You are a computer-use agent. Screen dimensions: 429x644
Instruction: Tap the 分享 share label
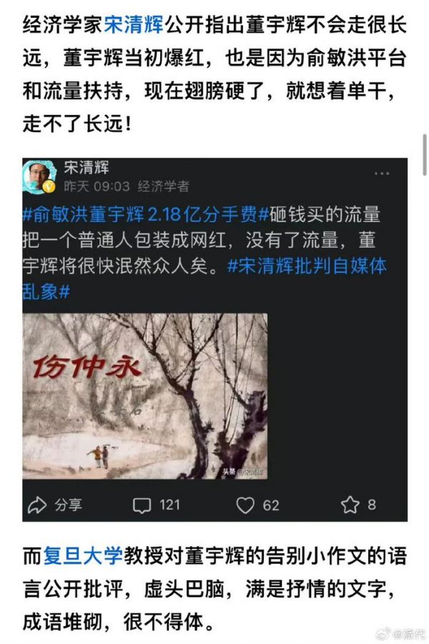click(69, 504)
